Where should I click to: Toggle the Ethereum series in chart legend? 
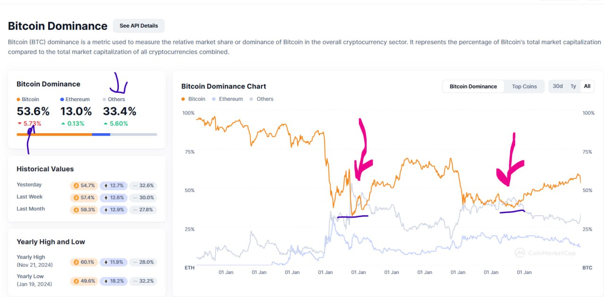tap(227, 99)
